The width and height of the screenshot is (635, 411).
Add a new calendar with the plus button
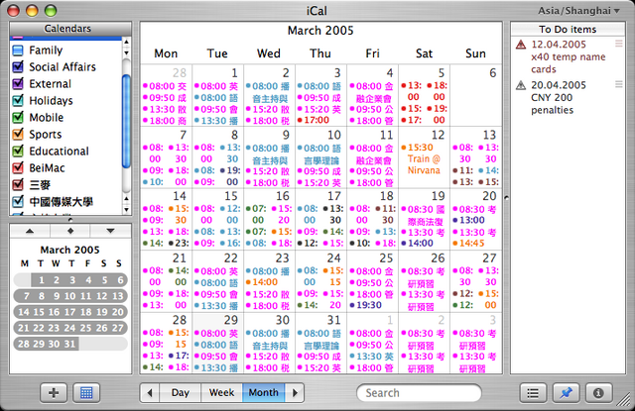tap(54, 392)
